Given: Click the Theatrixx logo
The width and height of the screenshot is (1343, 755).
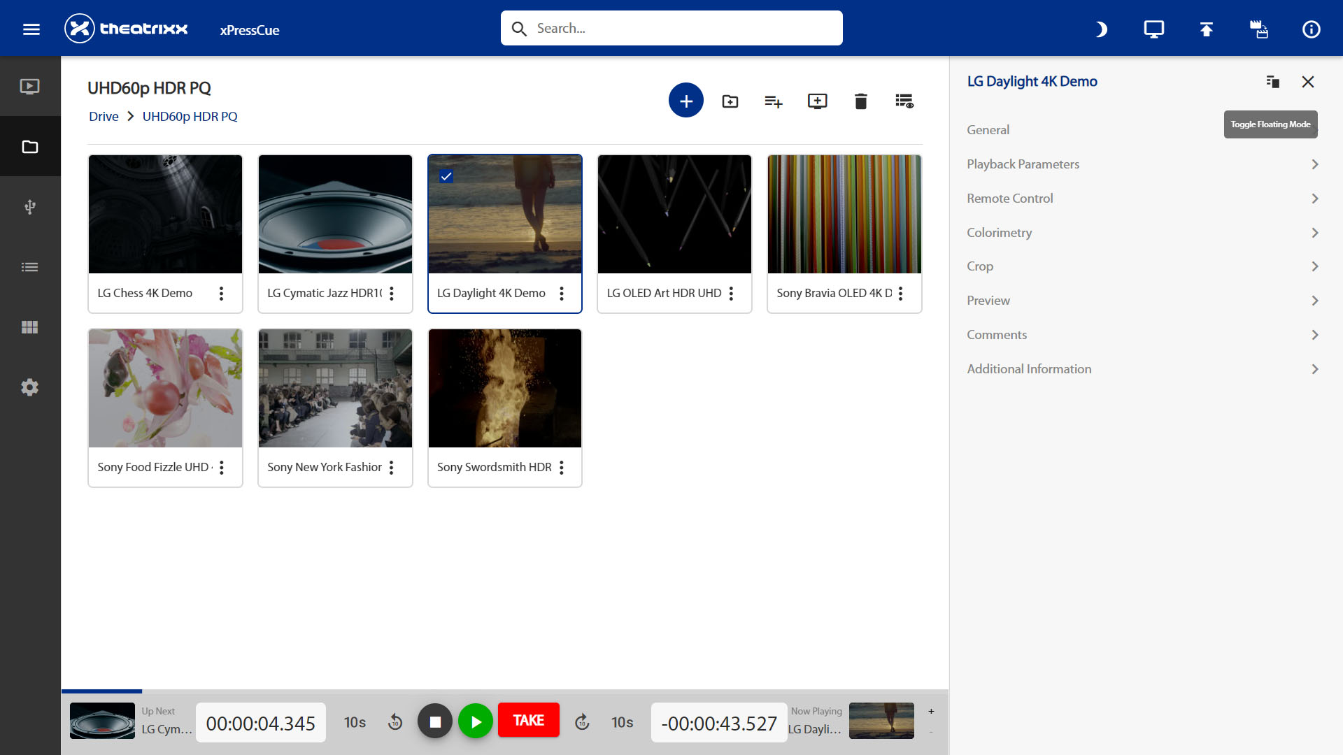Looking at the screenshot, I should (x=126, y=29).
